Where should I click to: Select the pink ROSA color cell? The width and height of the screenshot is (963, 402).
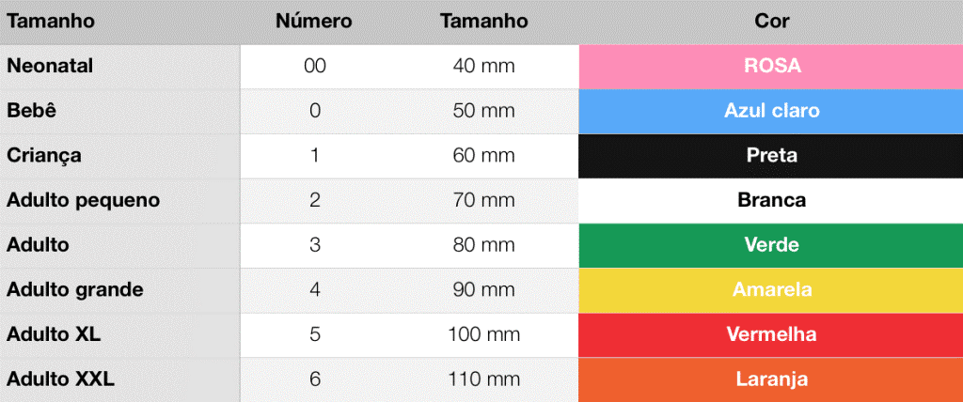(x=771, y=67)
